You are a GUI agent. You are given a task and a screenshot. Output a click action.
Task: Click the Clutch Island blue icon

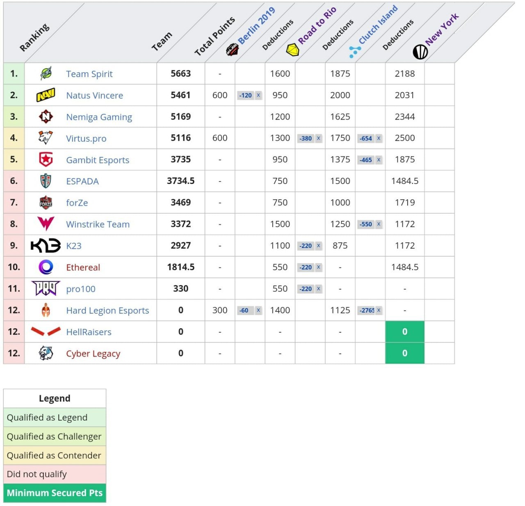354,52
